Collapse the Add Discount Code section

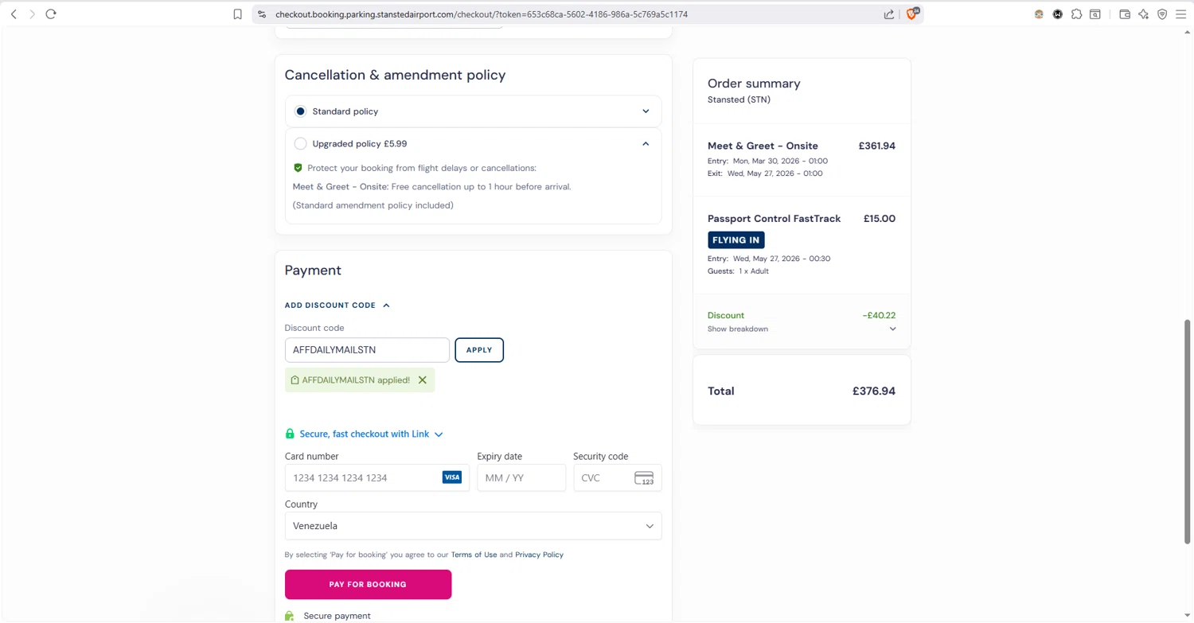click(x=338, y=306)
